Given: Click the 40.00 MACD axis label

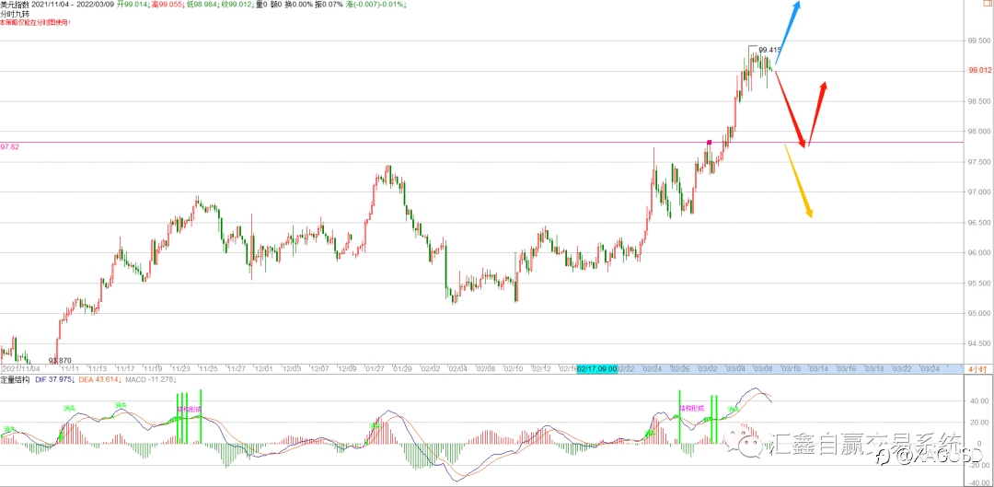Looking at the screenshot, I should [980, 401].
